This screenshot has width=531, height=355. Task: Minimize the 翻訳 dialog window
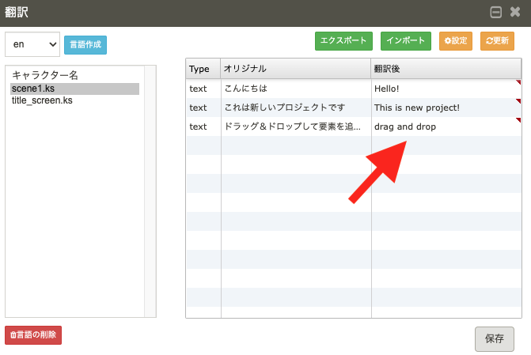click(496, 13)
